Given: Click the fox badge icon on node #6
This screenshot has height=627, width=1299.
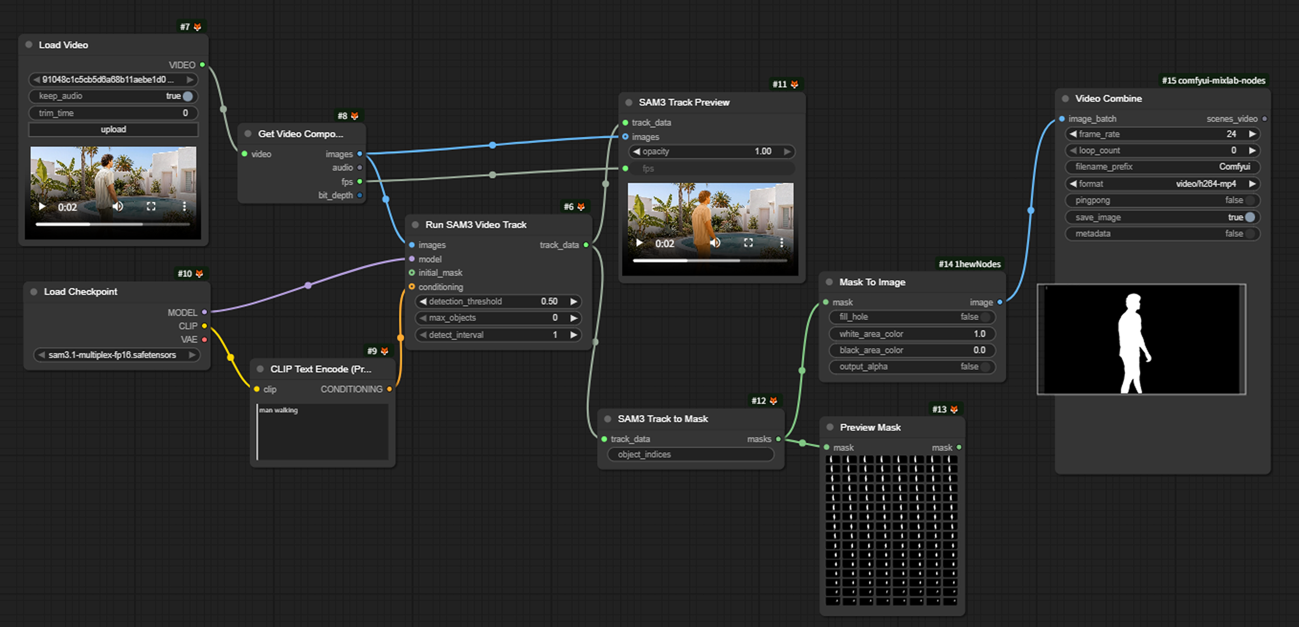Looking at the screenshot, I should tap(581, 206).
